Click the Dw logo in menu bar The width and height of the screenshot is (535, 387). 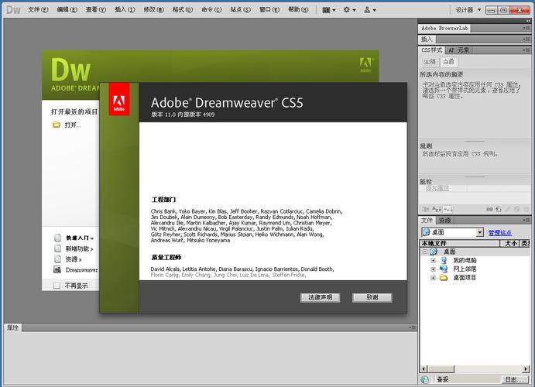click(14, 10)
